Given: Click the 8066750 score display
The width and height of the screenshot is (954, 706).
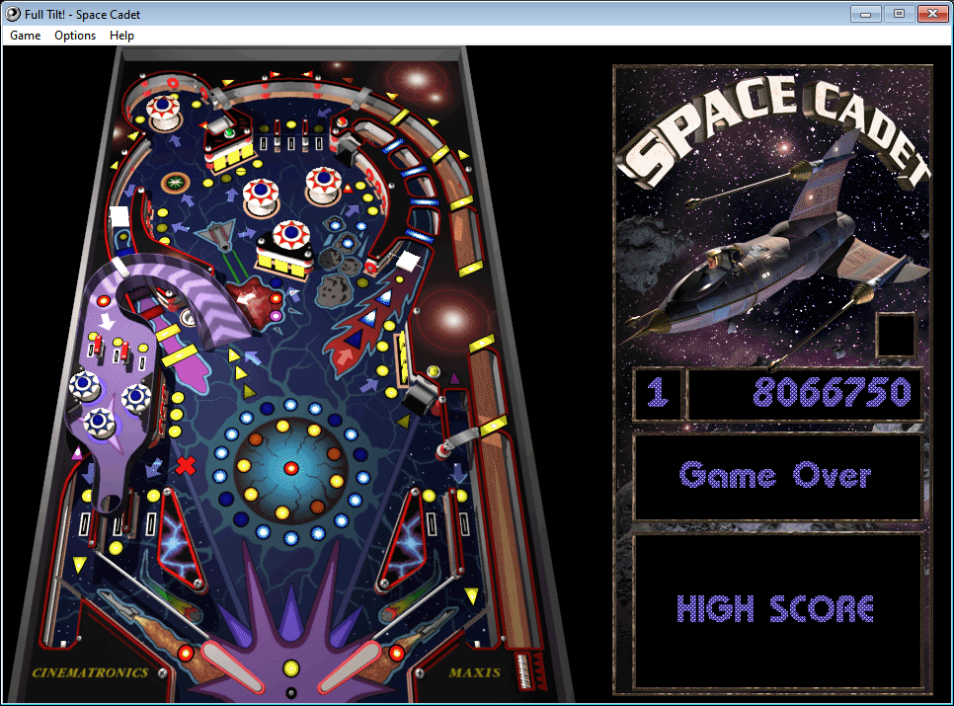Looking at the screenshot, I should tap(804, 393).
